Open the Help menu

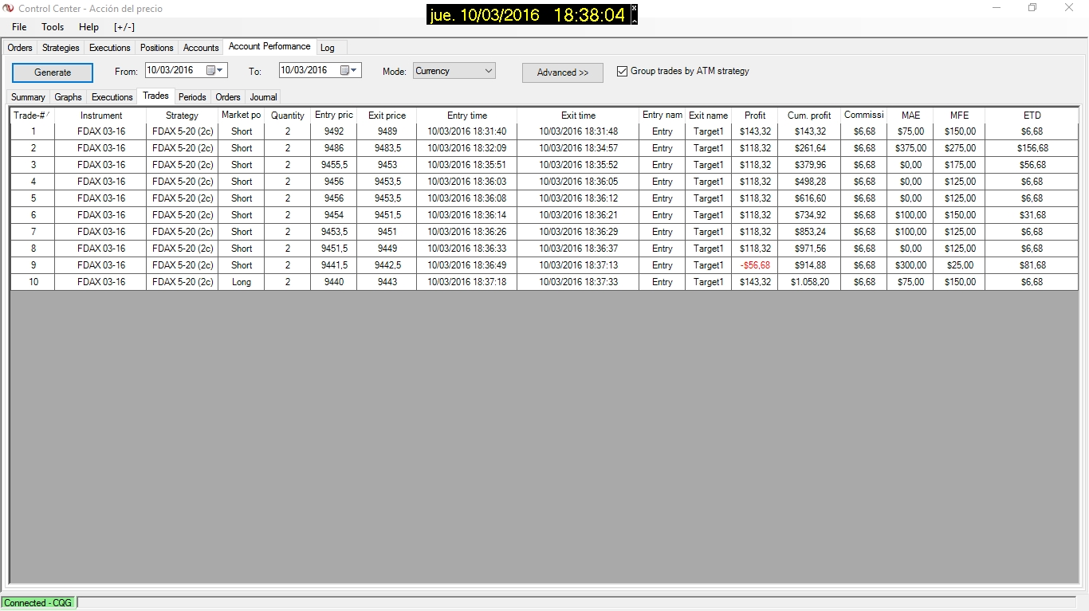pyautogui.click(x=88, y=27)
